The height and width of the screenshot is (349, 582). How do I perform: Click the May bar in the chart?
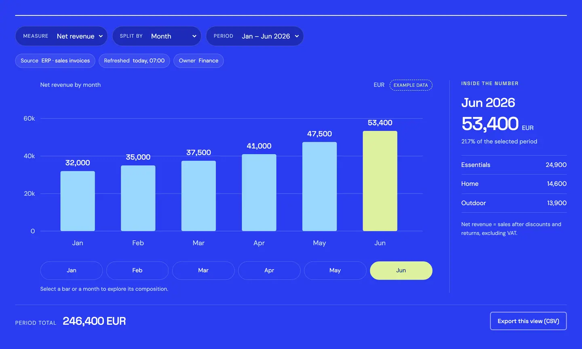point(319,187)
